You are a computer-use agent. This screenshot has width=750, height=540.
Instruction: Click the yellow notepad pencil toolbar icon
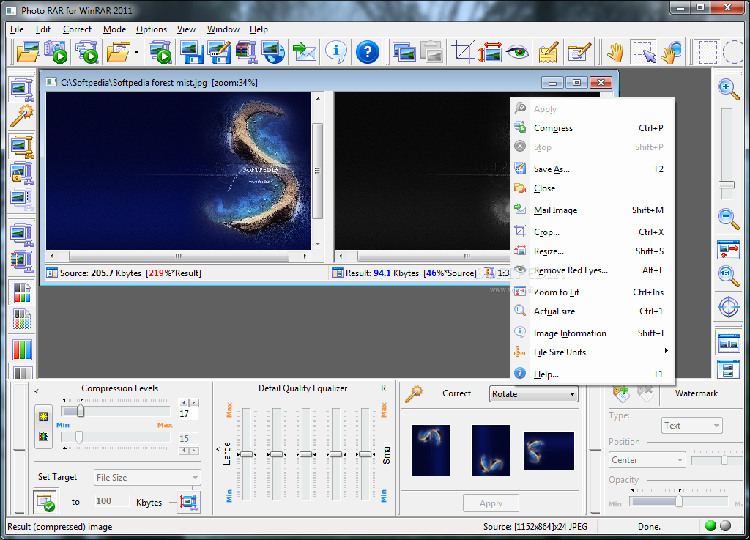click(548, 52)
